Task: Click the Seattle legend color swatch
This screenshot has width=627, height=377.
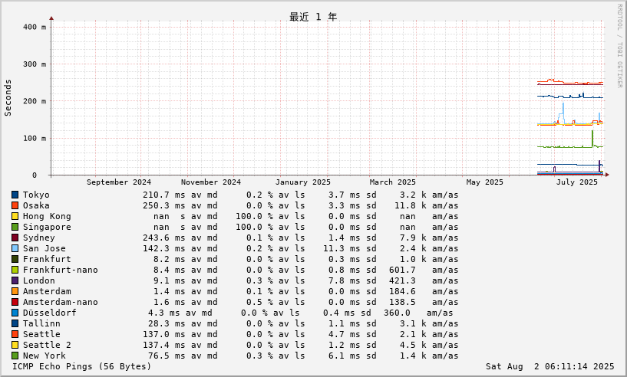Action: [x=15, y=335]
